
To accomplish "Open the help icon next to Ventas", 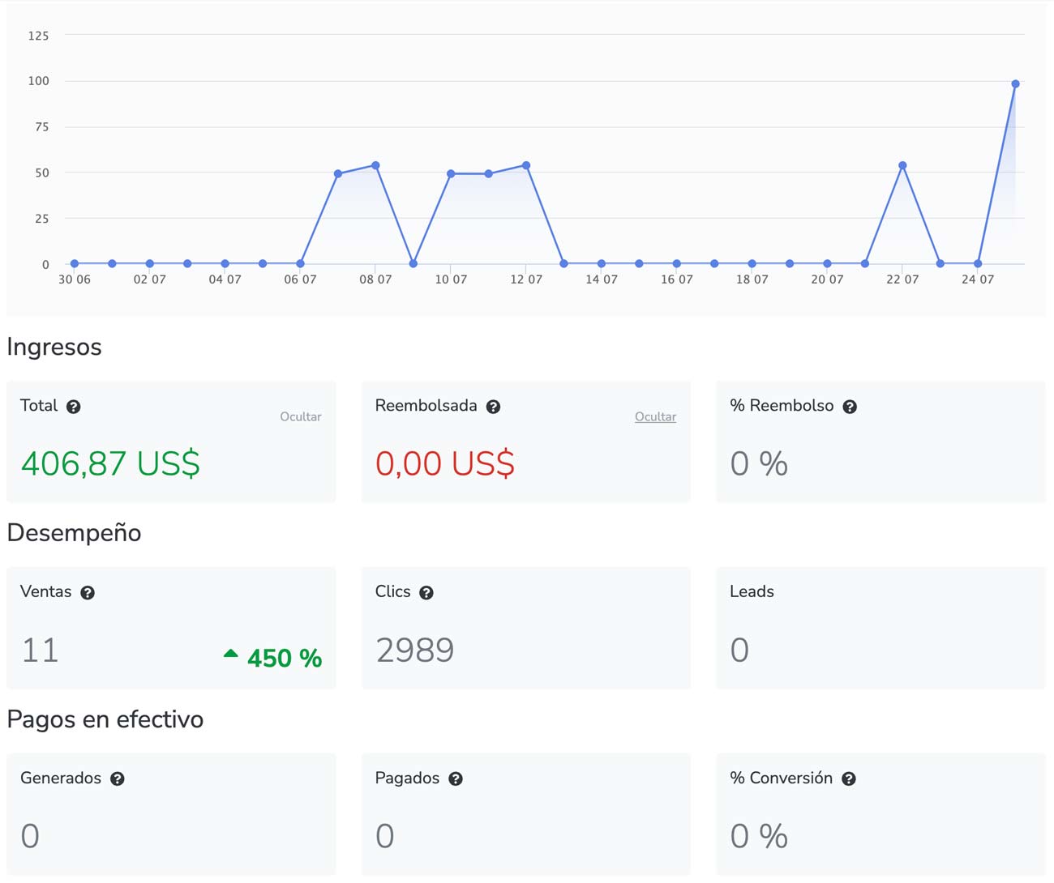I will [x=88, y=593].
